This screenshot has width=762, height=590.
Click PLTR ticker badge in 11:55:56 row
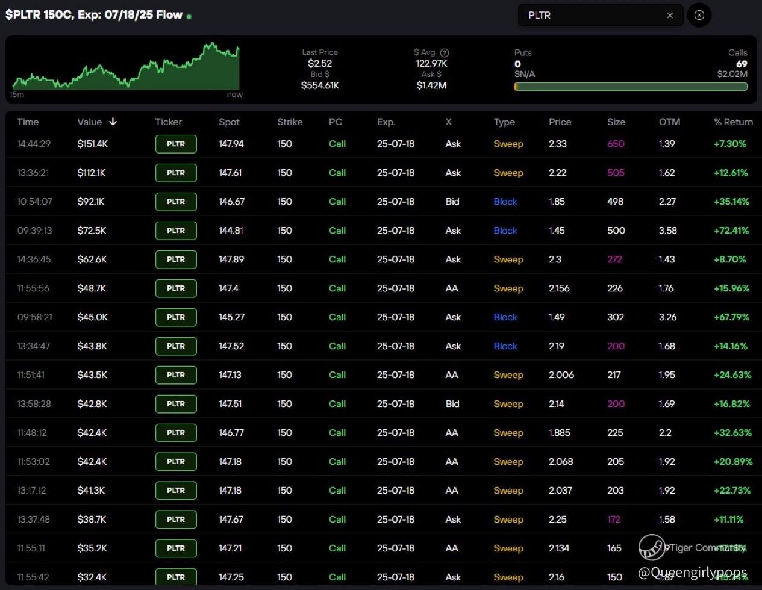[x=176, y=288]
